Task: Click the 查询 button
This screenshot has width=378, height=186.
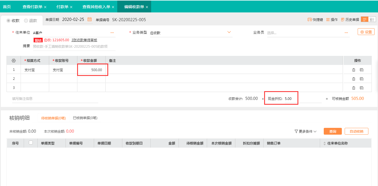Action: [333, 132]
